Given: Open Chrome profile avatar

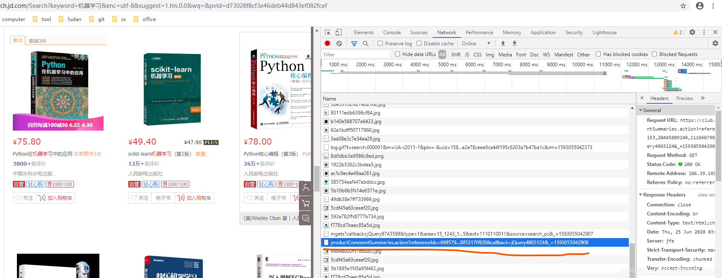Looking at the screenshot, I should click(x=700, y=6).
